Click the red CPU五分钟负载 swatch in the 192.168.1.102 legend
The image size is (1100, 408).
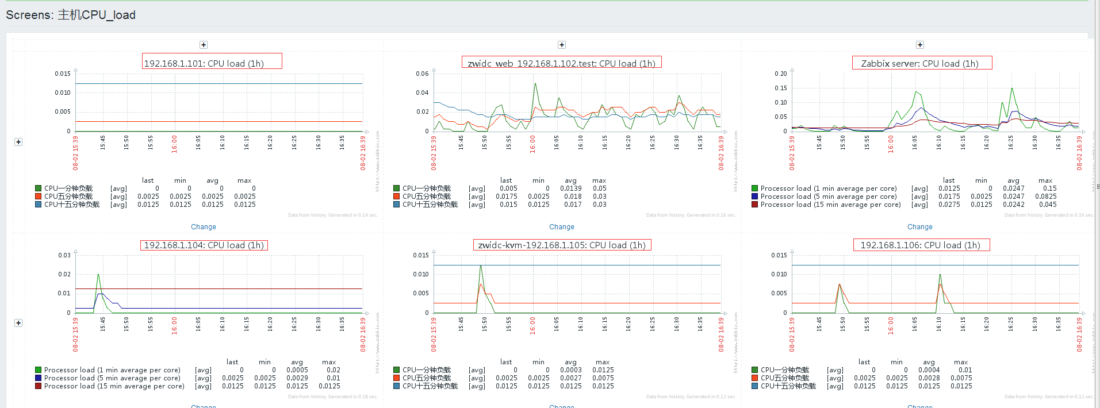396,197
